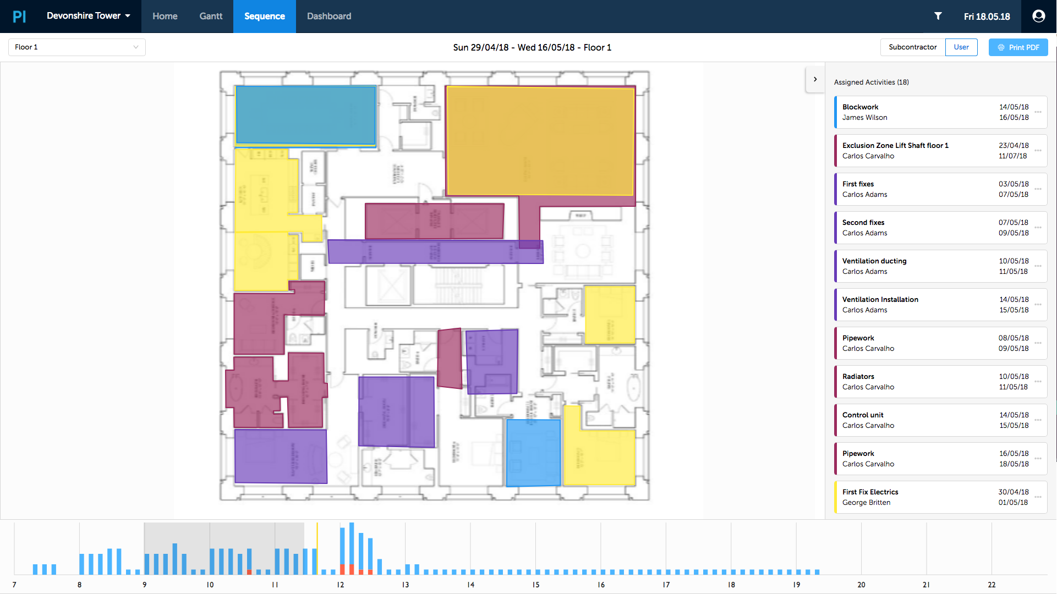The image size is (1057, 594).
Task: Switch to the Gantt tab
Action: 210,16
